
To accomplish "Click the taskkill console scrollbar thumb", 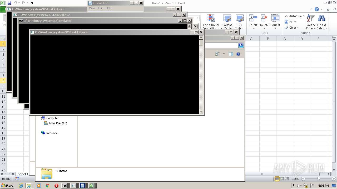I will pos(201,43).
